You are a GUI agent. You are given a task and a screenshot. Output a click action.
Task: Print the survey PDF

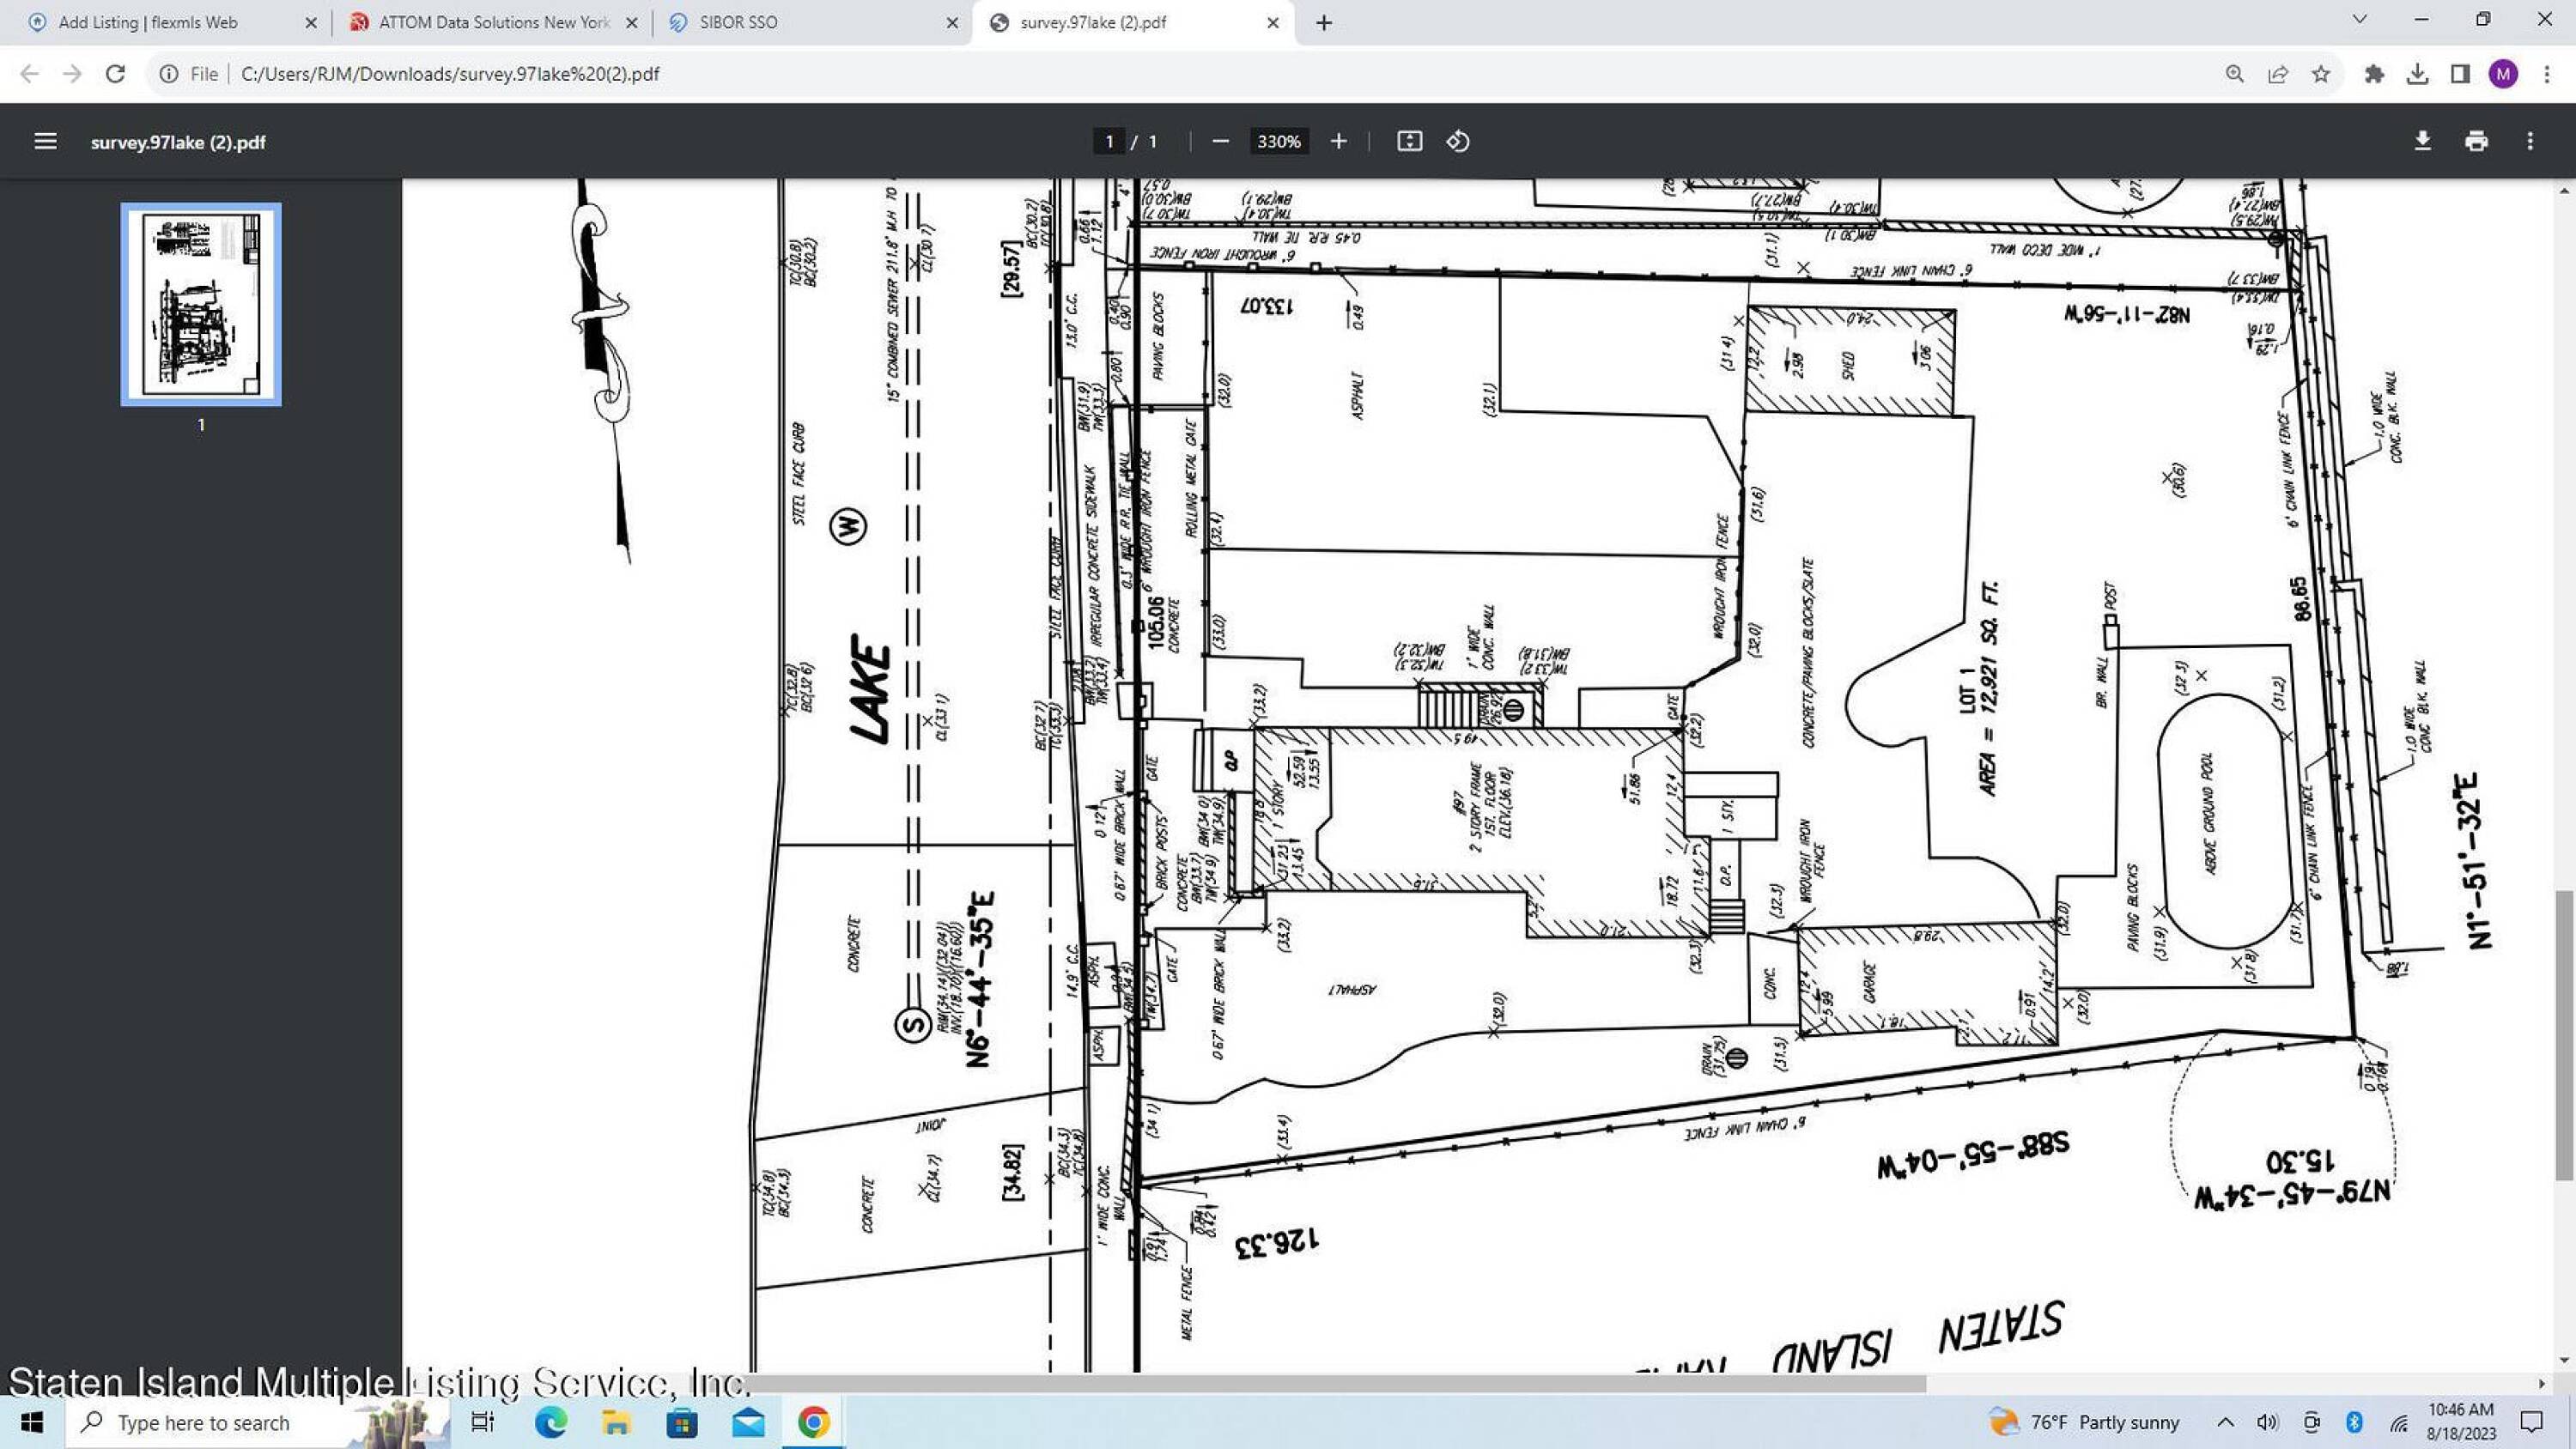(2476, 141)
